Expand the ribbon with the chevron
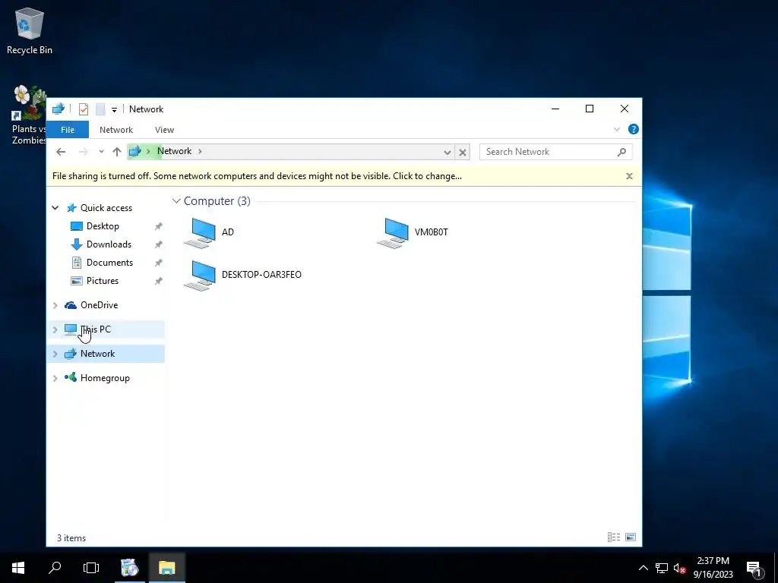 point(617,129)
